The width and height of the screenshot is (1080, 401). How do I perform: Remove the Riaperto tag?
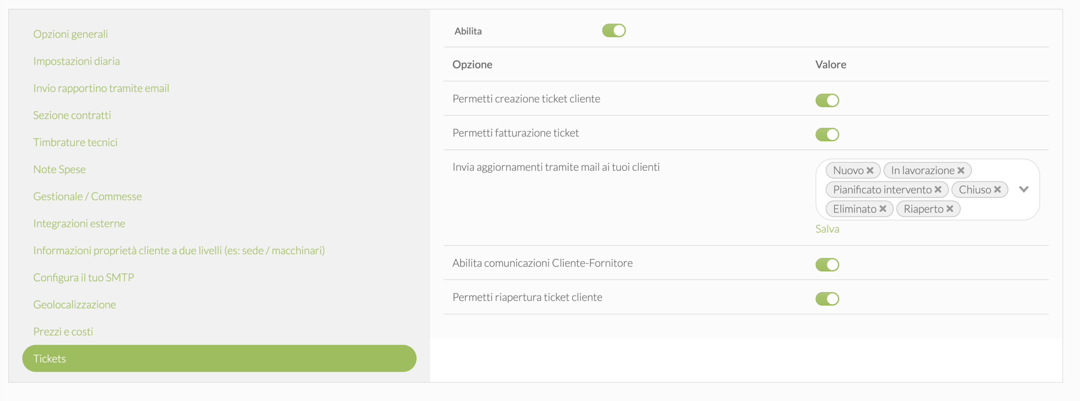(x=950, y=209)
